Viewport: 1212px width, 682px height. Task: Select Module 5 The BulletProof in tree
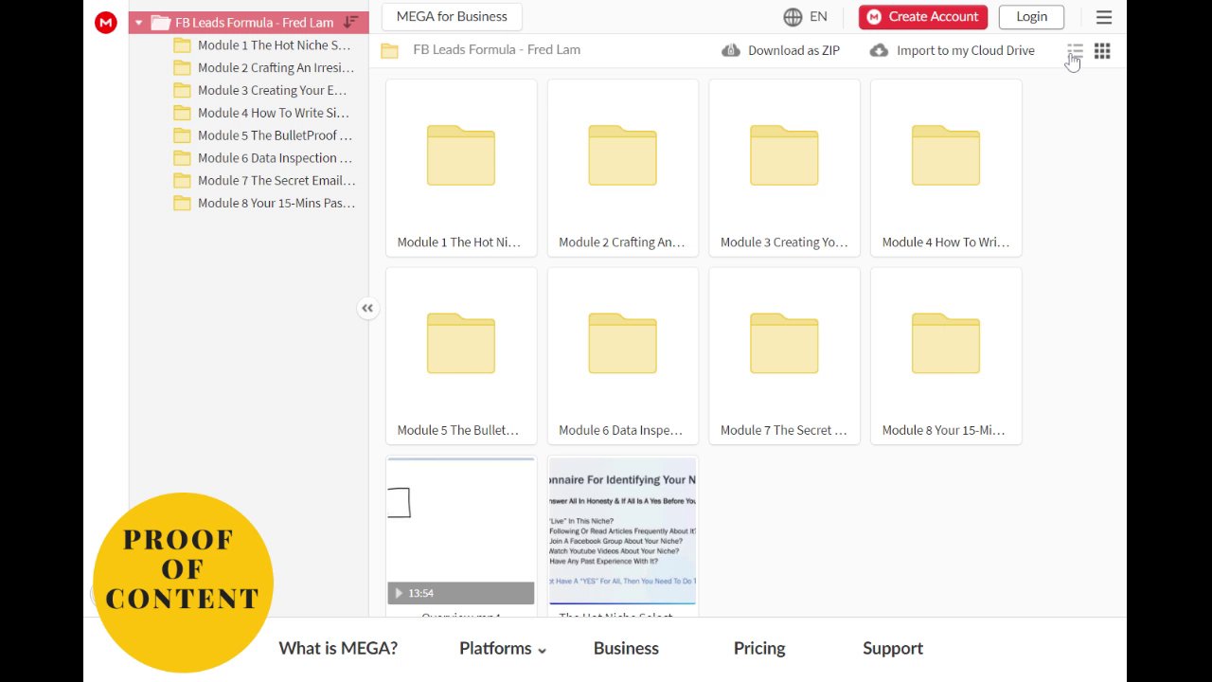click(263, 135)
